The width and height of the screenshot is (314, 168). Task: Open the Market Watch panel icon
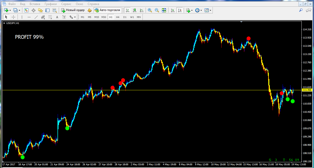tap(26, 10)
